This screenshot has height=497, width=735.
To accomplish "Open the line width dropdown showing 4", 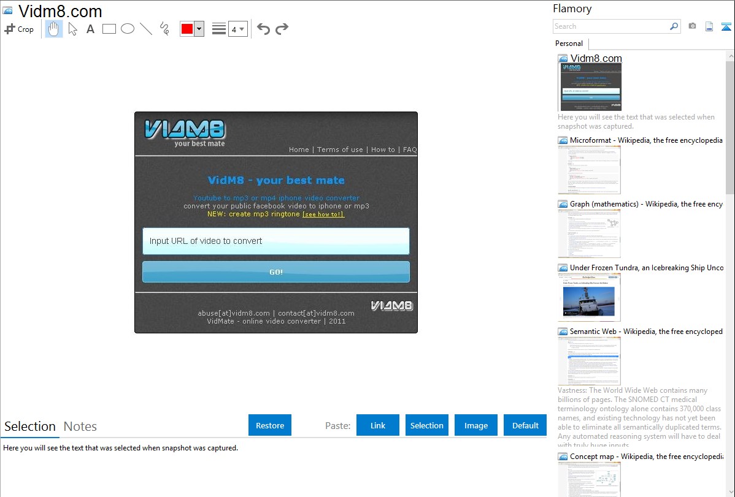I will pyautogui.click(x=238, y=29).
